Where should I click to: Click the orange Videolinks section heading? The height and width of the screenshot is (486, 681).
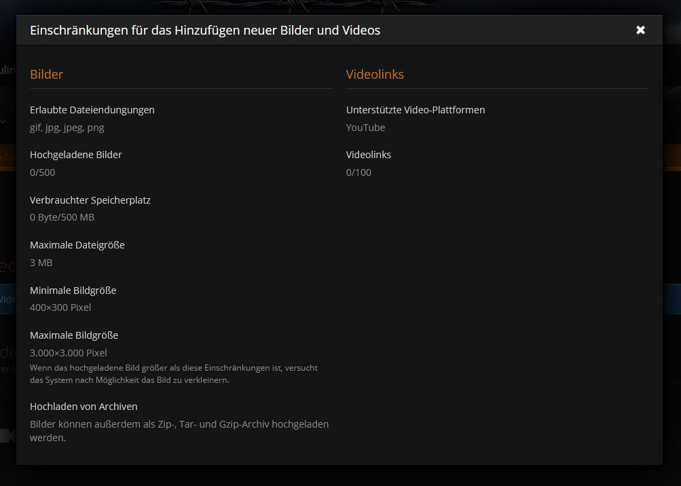coord(375,75)
